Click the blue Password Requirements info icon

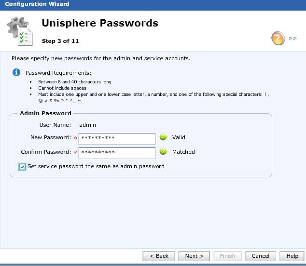pos(16,72)
